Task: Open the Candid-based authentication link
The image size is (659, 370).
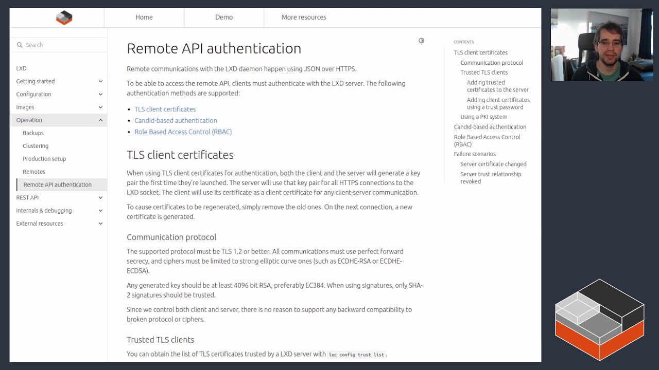Action: 176,121
